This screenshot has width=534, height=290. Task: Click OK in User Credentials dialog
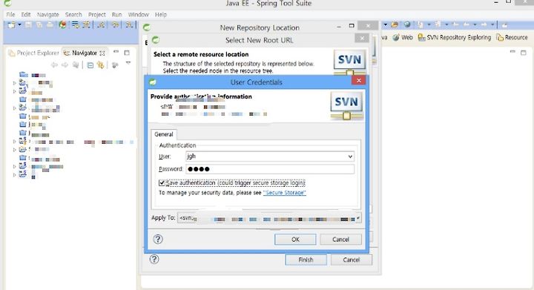pos(295,240)
